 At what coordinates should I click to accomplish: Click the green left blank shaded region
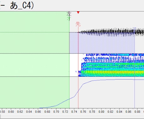(x=35, y=60)
